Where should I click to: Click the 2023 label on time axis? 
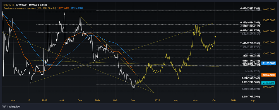pyautogui.click(x=44, y=101)
